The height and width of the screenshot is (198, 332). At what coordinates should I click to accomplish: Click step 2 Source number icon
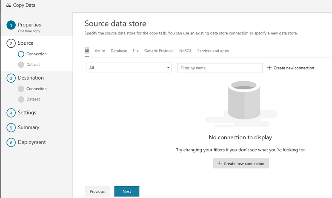[11, 43]
